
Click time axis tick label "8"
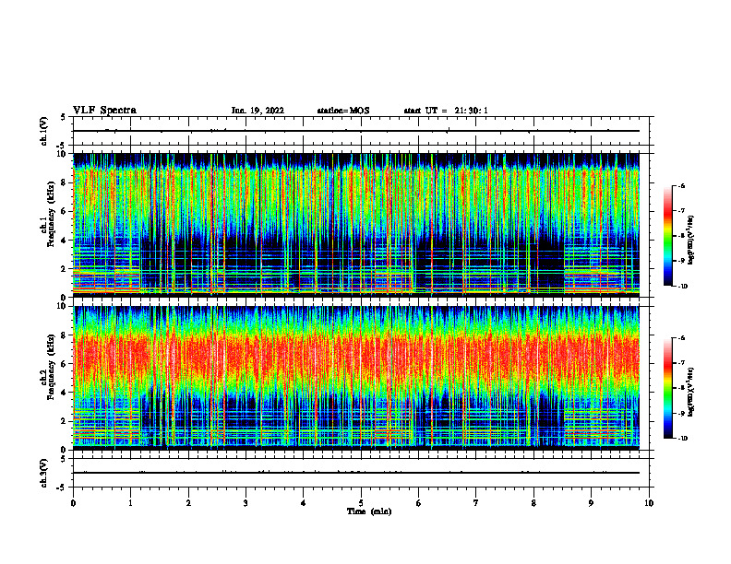pyautogui.click(x=533, y=503)
